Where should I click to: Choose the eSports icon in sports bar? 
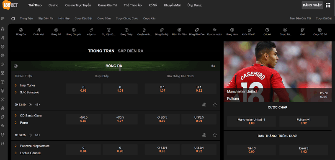[x=91, y=31]
